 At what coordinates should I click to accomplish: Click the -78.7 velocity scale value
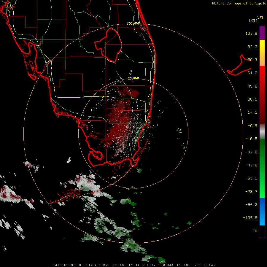[x=251, y=192]
